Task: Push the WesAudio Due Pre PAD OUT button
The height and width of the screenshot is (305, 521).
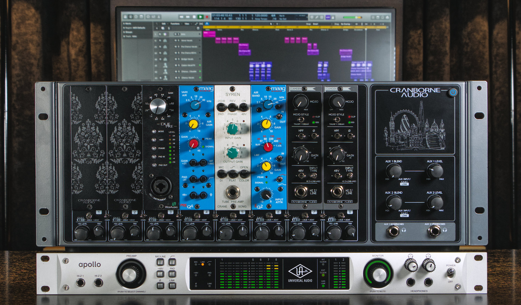Action: pyautogui.click(x=154, y=165)
